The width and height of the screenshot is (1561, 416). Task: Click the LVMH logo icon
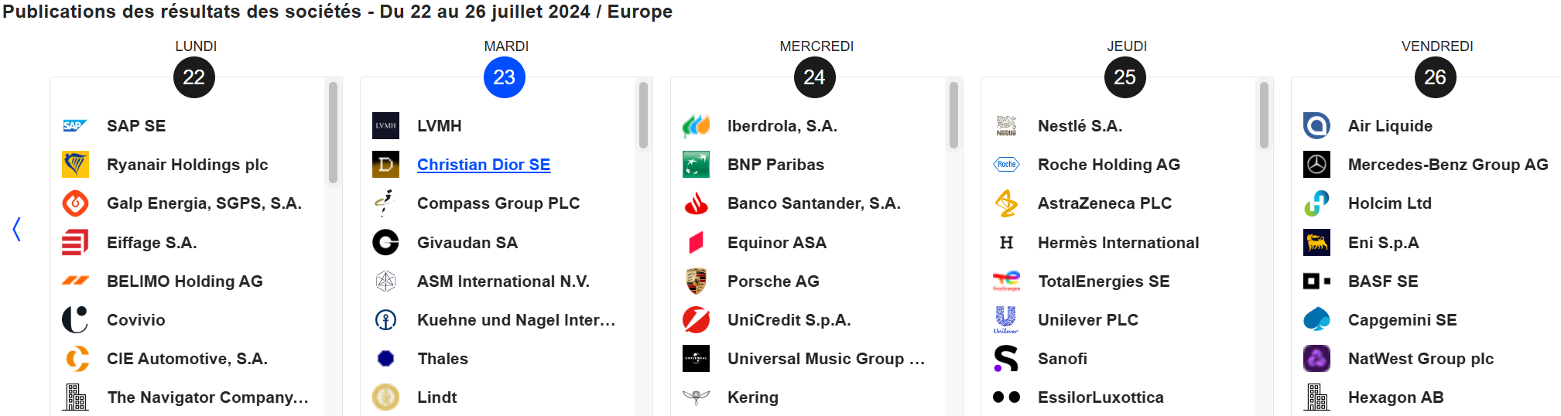click(x=385, y=125)
